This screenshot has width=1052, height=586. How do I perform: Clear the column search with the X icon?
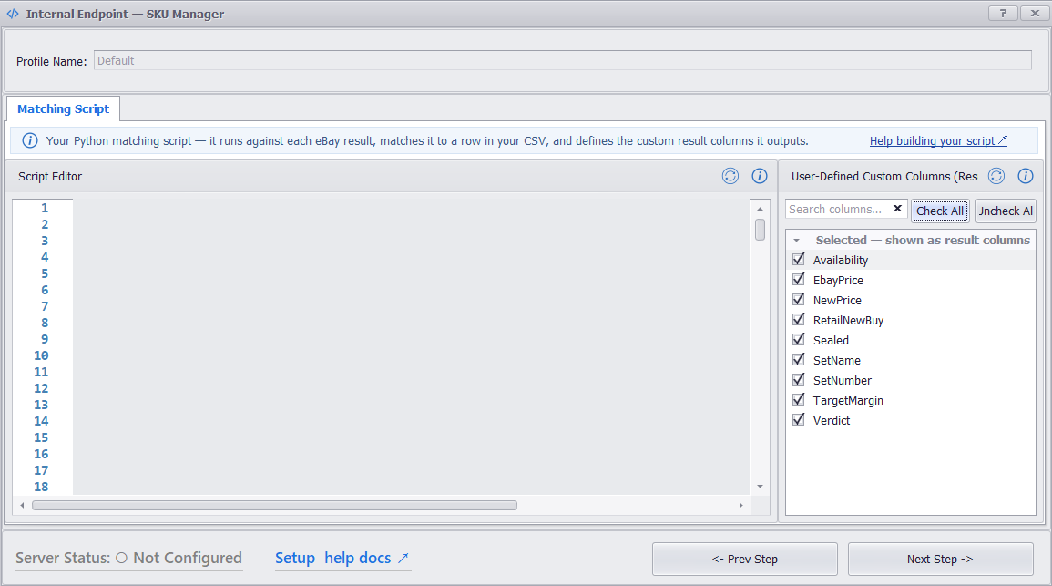tap(897, 209)
